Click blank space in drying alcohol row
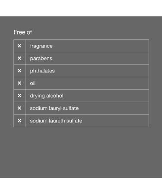 coord(106,96)
